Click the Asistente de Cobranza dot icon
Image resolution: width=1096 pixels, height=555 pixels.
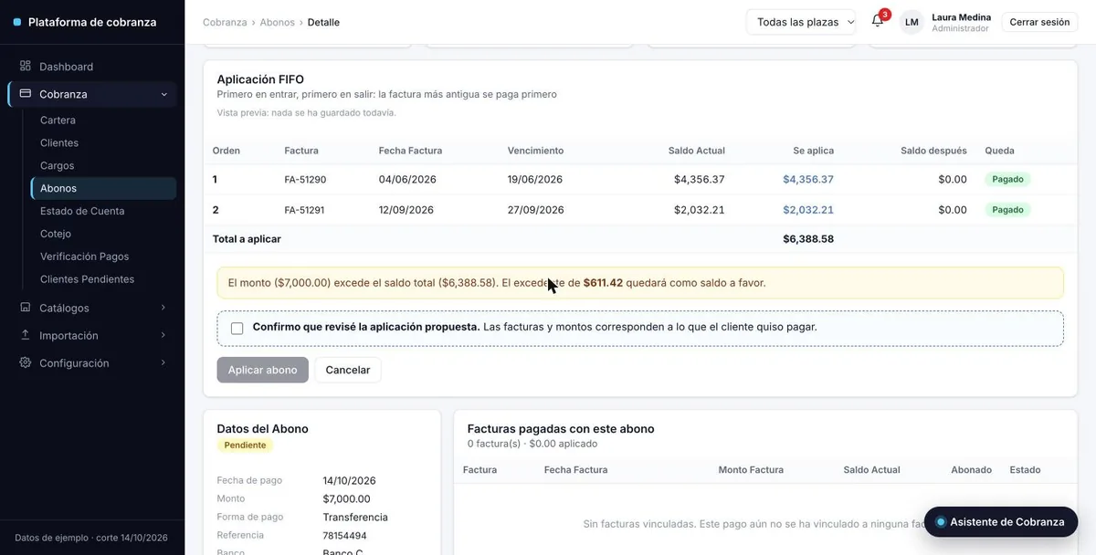click(941, 522)
